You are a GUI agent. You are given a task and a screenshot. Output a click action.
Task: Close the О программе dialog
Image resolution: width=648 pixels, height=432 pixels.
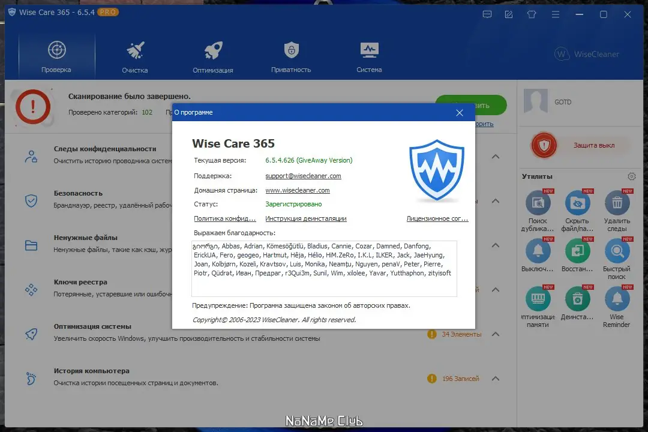459,113
